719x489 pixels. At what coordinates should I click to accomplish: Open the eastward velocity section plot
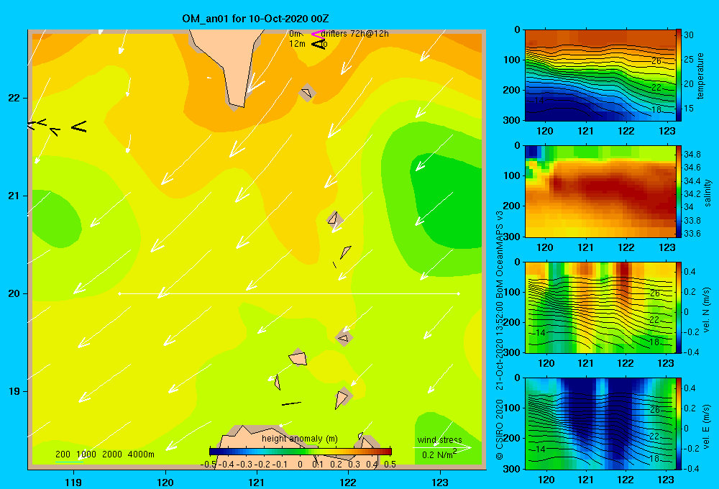[x=600, y=424]
